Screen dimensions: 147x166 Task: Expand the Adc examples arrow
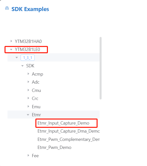pyautogui.click(x=28, y=82)
